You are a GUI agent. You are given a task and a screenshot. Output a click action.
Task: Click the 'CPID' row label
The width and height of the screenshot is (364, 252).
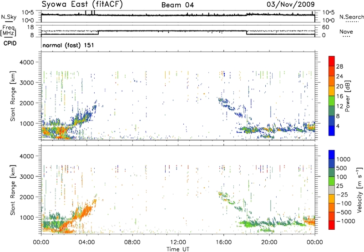(10, 43)
